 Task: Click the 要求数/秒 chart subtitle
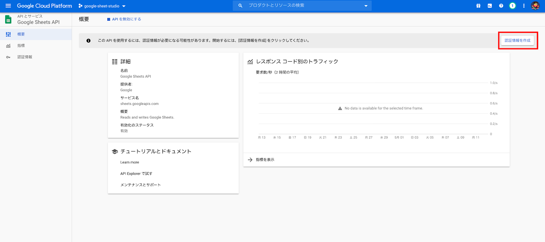277,72
